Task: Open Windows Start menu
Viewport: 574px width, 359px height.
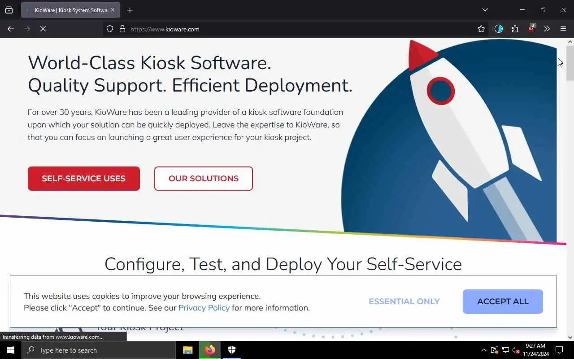Action: coord(11,350)
